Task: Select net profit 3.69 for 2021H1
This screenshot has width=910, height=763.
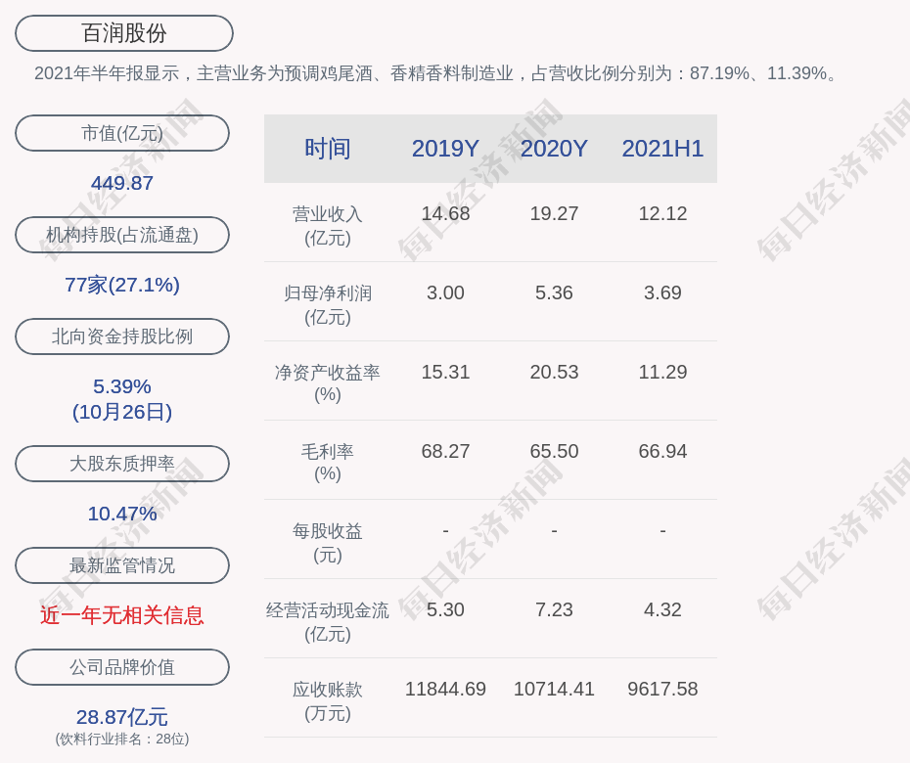Action: click(x=662, y=292)
